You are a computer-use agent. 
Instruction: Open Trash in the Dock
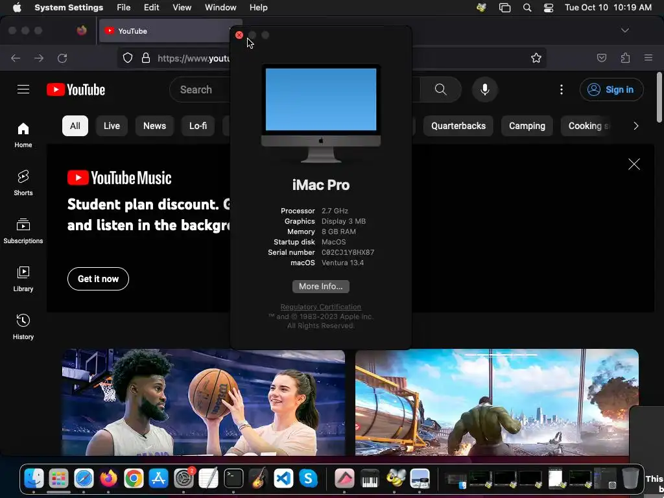(630, 478)
